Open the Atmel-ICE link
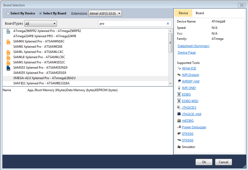This screenshot has height=170, width=248. click(x=189, y=68)
